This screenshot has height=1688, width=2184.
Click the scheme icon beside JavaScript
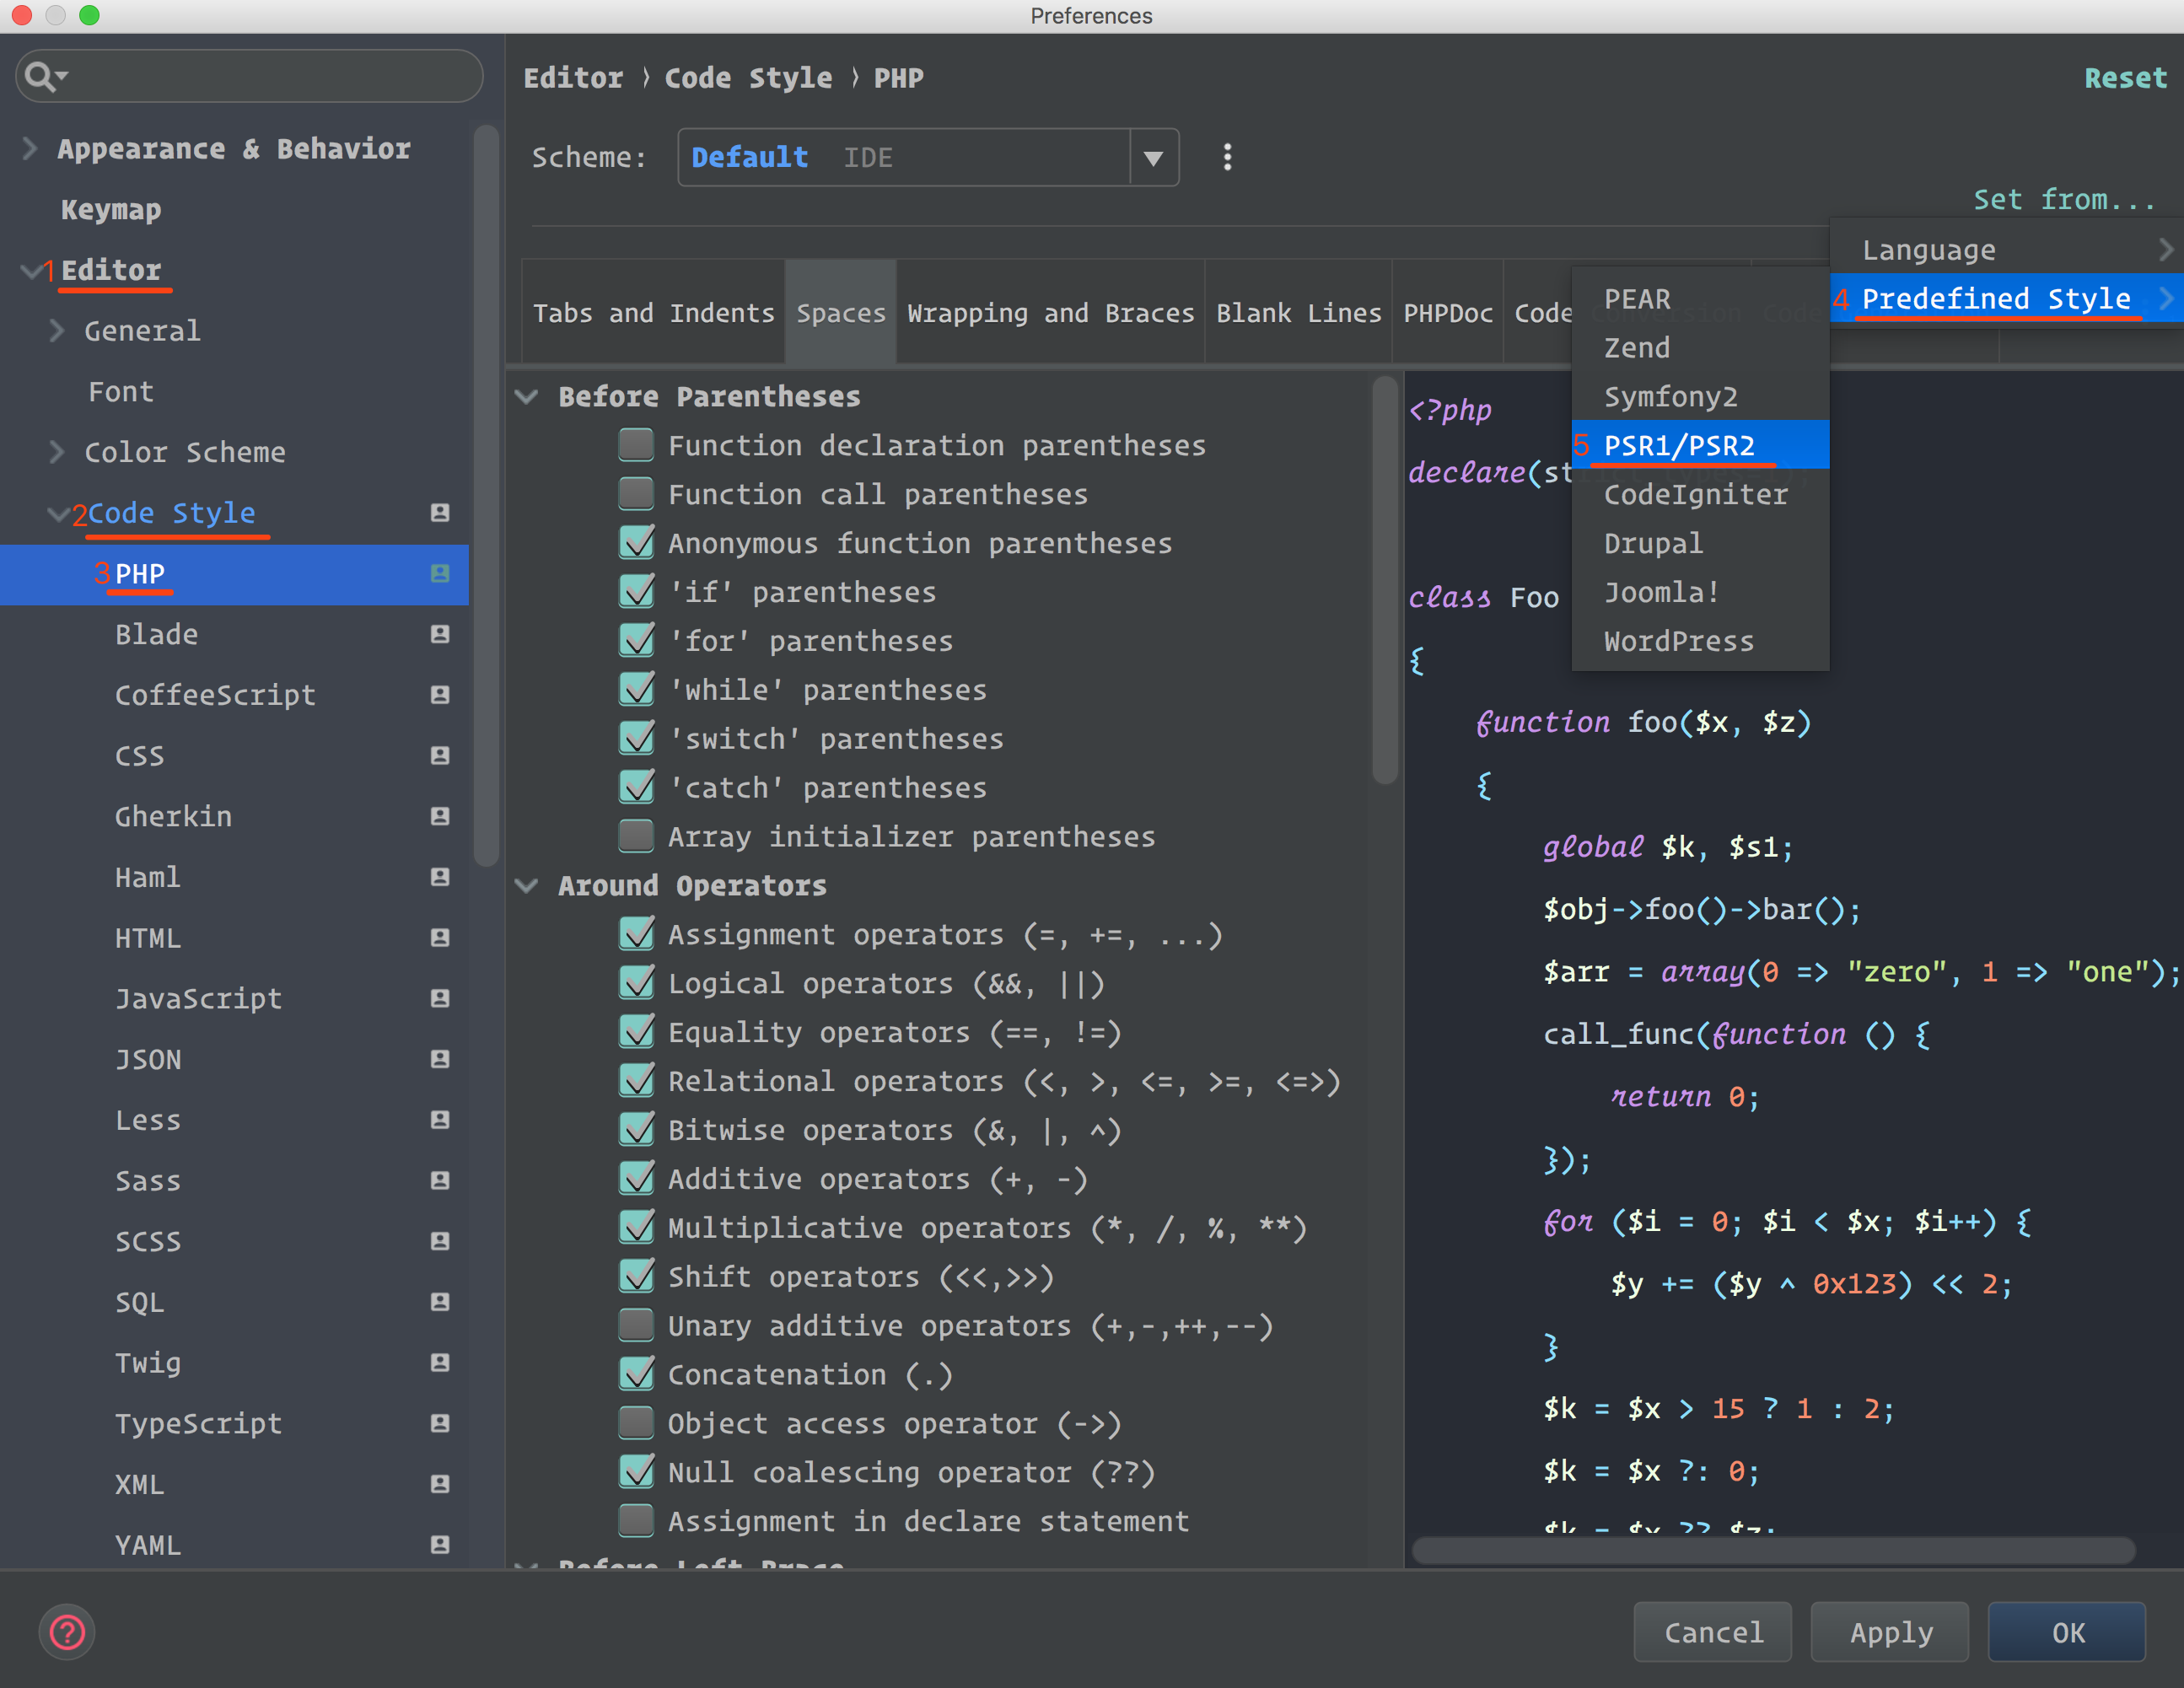point(440,998)
